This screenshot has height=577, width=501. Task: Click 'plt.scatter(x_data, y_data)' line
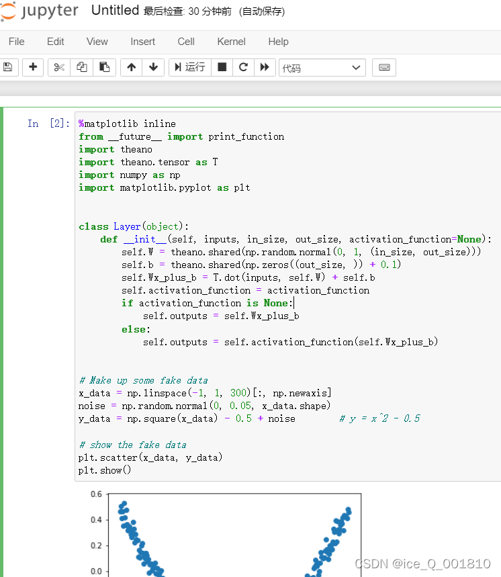pos(150,457)
